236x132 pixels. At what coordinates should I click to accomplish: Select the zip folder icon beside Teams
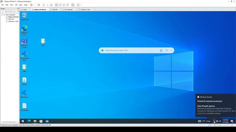tap(43, 42)
